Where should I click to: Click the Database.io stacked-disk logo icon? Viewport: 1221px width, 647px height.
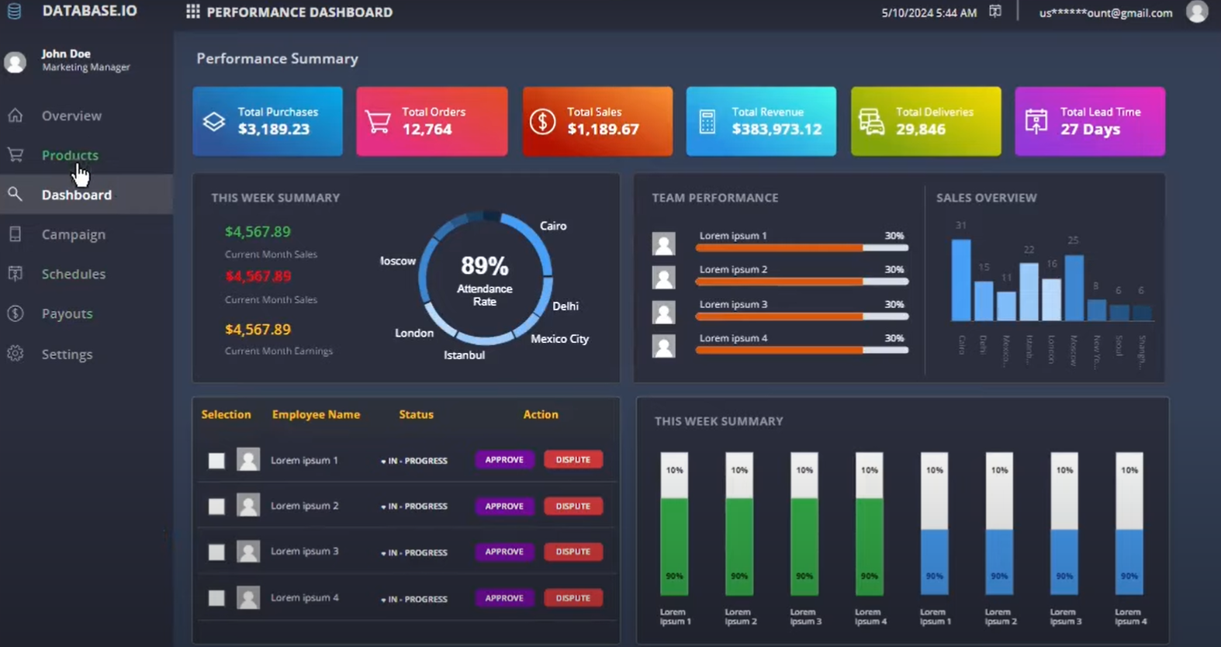coord(14,12)
